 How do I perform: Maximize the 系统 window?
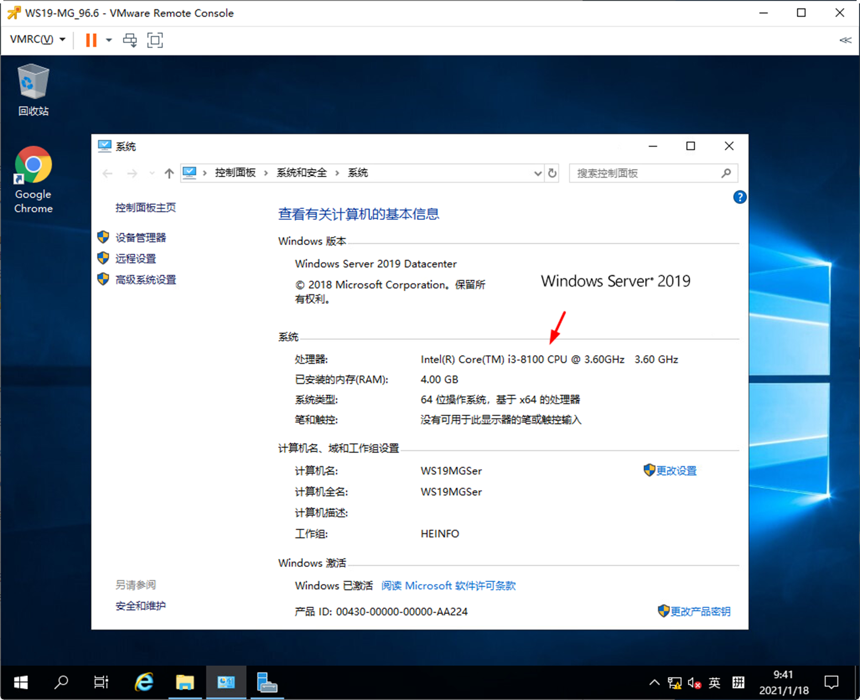pyautogui.click(x=690, y=146)
